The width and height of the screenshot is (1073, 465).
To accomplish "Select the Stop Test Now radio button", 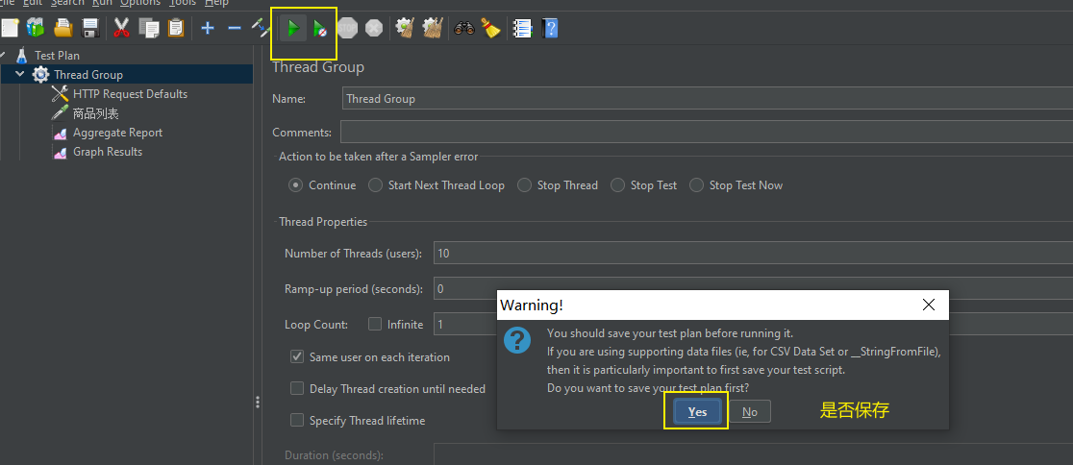I will click(697, 185).
